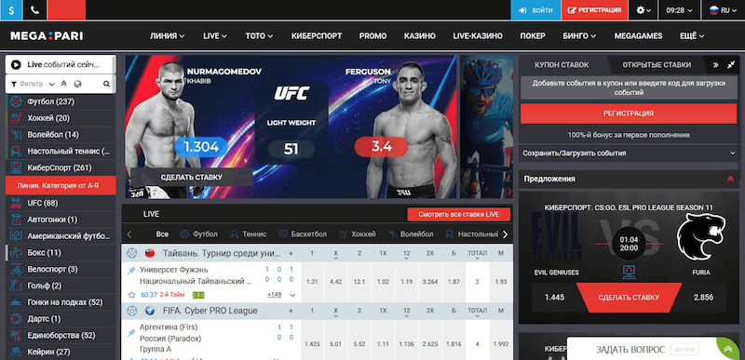Select Хоккей (20) in sidebar
This screenshot has width=745, height=360.
61,118
